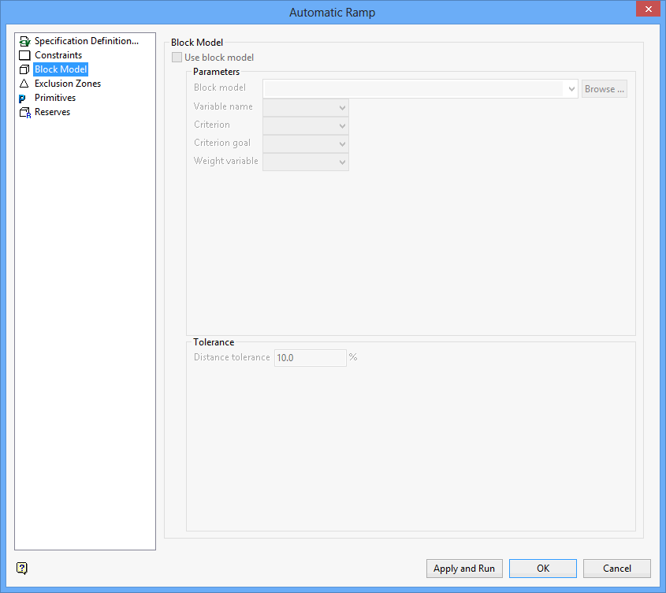The width and height of the screenshot is (666, 593).
Task: Open the Criterion goal dropdown
Action: 305,144
